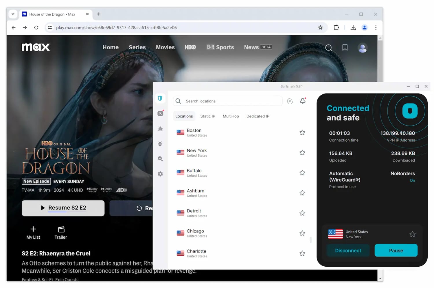The width and height of the screenshot is (434, 288).
Task: Open the Surfshark VPN shield sidebar icon
Action: coord(160,98)
